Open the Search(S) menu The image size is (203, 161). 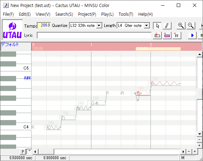[x=64, y=14]
